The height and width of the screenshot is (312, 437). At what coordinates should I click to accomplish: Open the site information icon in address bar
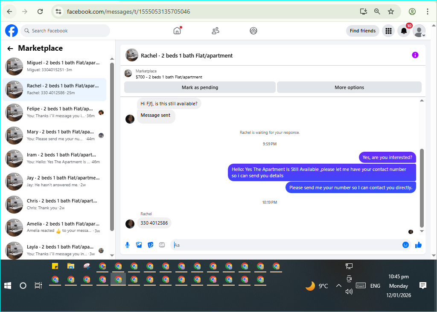tap(58, 12)
